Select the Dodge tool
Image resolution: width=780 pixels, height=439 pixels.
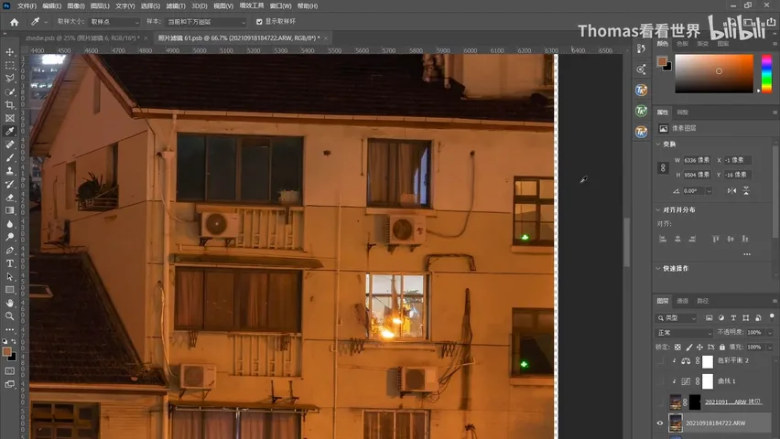[9, 237]
